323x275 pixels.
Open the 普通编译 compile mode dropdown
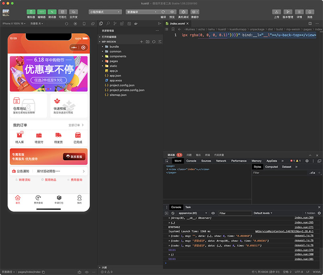click(142, 12)
